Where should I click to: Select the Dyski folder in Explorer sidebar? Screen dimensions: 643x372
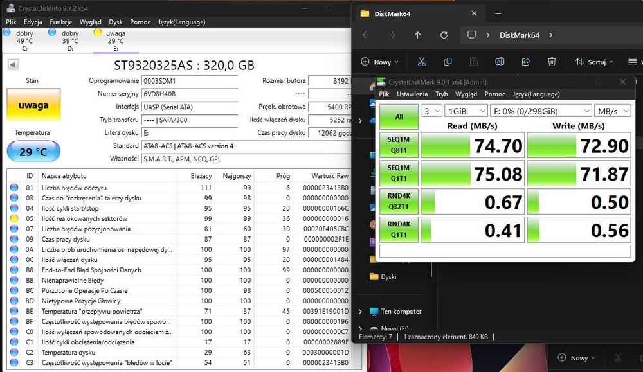click(x=383, y=276)
